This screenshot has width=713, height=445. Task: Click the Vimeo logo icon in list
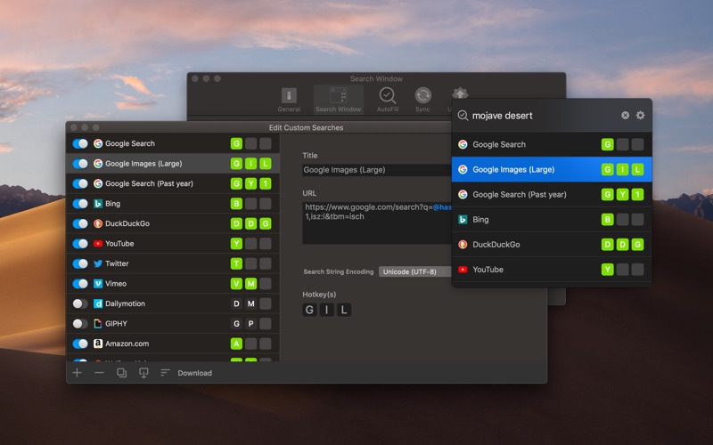pyautogui.click(x=98, y=283)
